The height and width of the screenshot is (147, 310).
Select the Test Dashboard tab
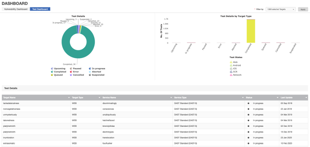(x=40, y=9)
